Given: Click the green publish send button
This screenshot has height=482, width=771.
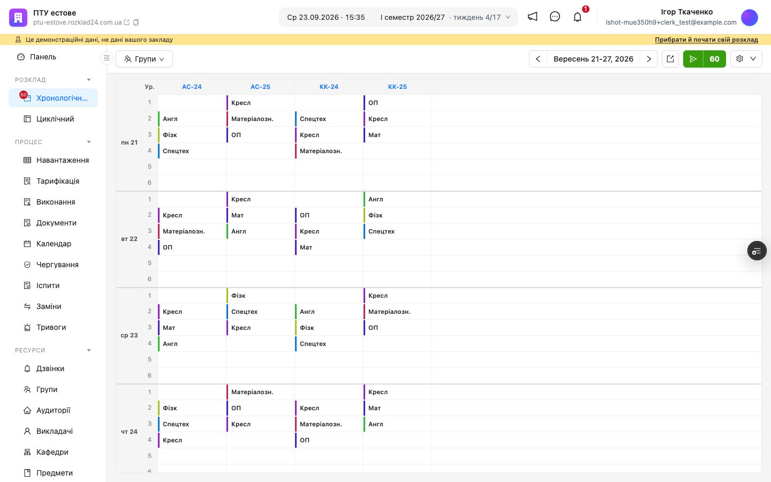Looking at the screenshot, I should coord(693,59).
